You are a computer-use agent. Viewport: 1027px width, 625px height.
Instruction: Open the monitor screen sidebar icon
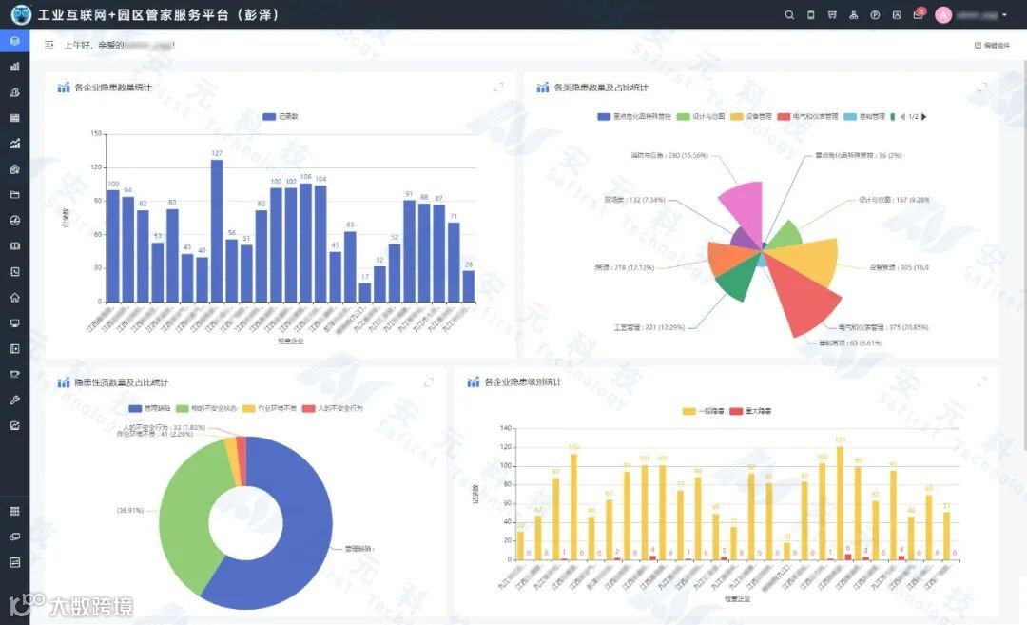14,323
